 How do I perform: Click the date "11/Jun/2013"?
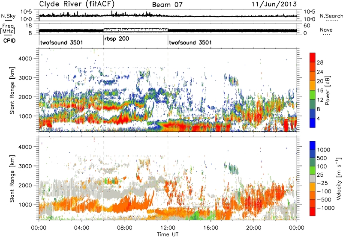[274, 4]
